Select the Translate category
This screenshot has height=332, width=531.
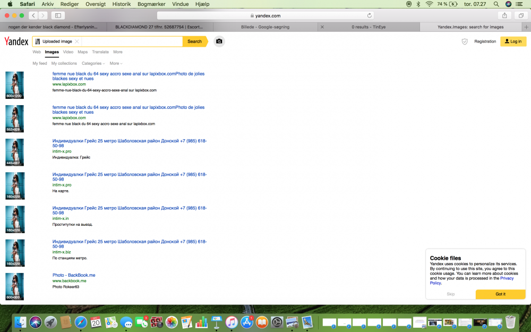coord(100,52)
